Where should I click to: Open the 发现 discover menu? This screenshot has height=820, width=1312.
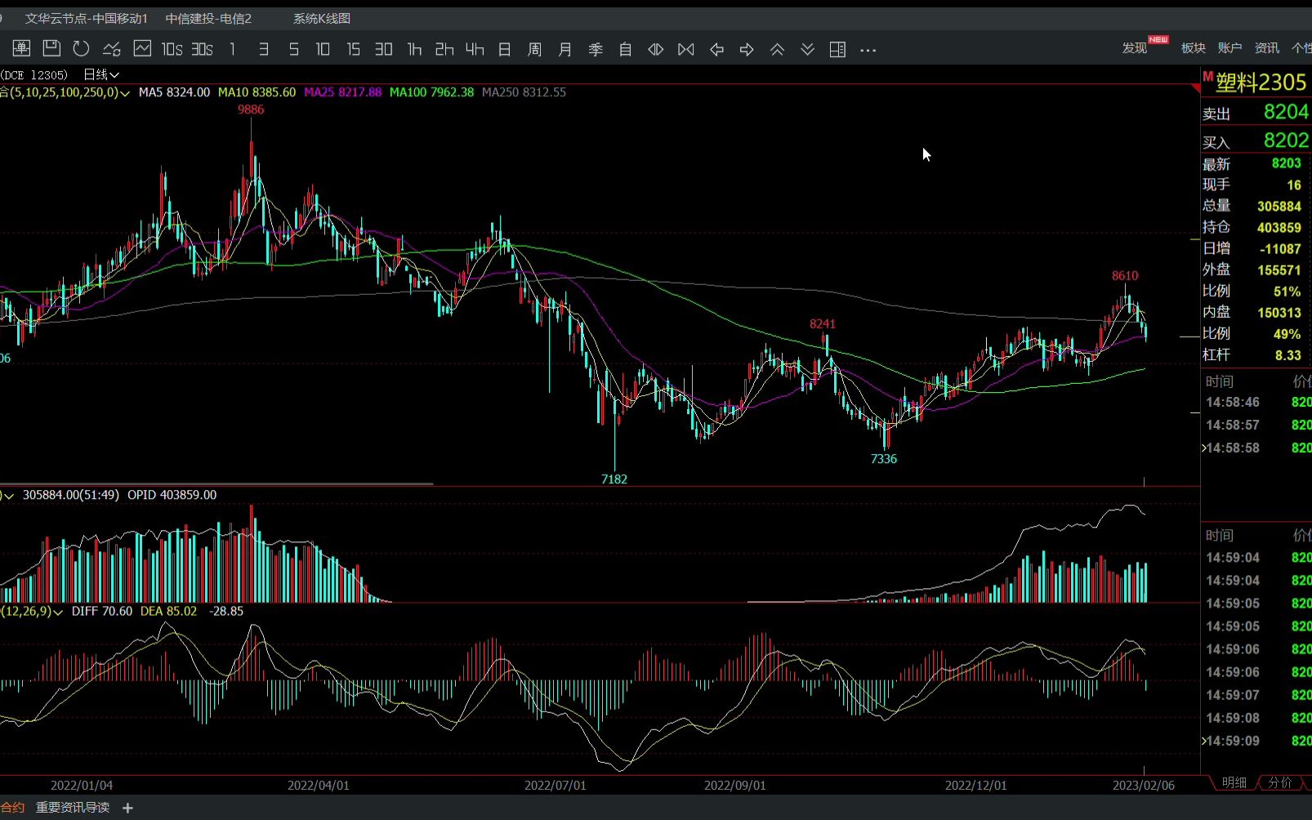pyautogui.click(x=1135, y=48)
